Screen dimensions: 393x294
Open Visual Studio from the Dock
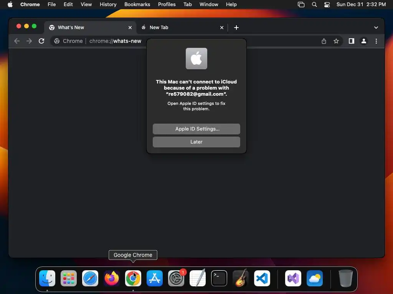point(293,278)
